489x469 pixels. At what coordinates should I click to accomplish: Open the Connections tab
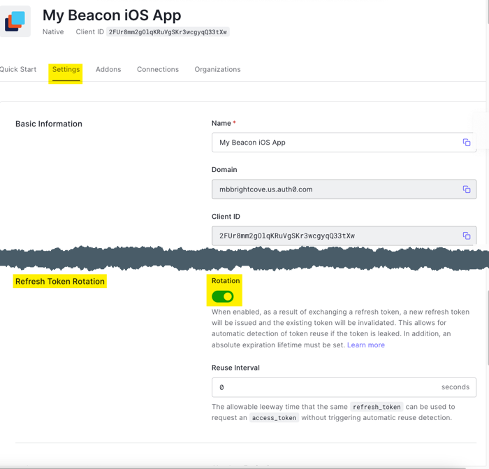(x=158, y=69)
